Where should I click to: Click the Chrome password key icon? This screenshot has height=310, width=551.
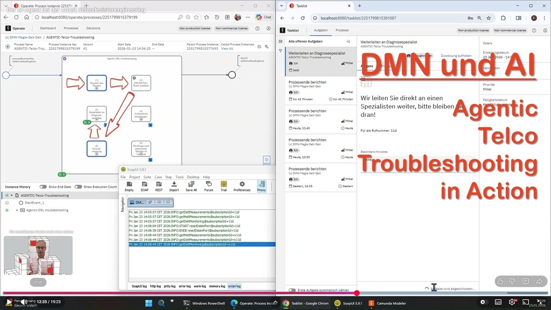(x=470, y=18)
